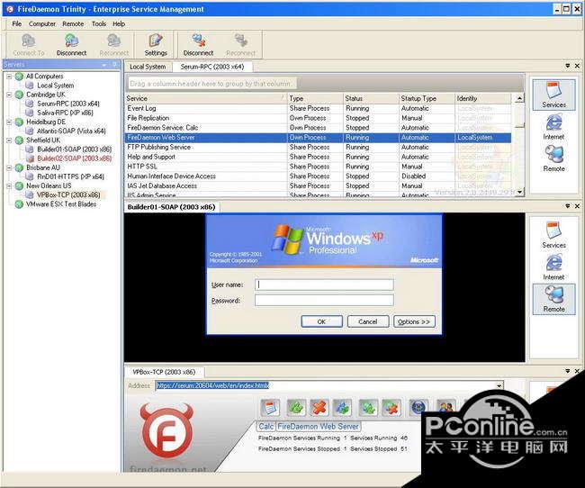The image size is (585, 488).
Task: Click the users icon in web toolbar
Action: click(445, 407)
